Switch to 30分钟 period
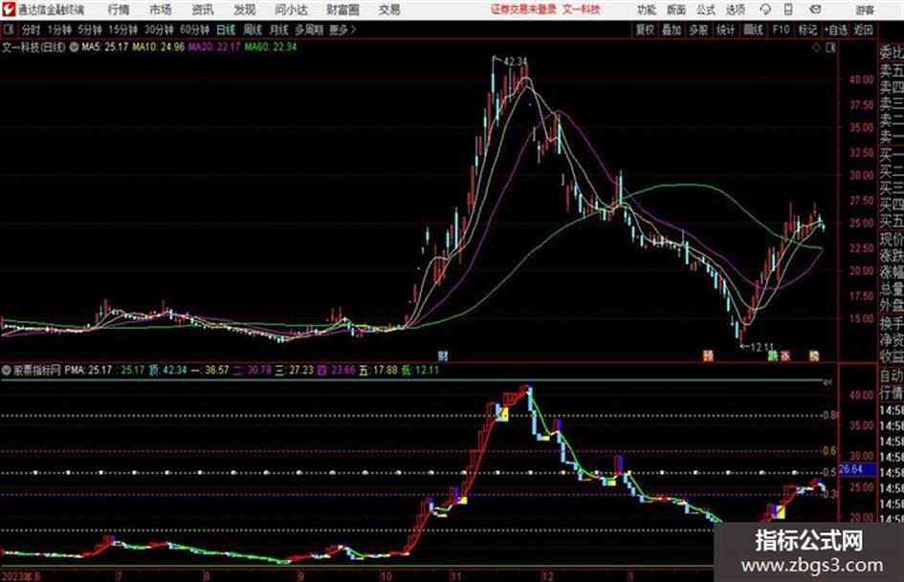The image size is (904, 582). coord(159,30)
